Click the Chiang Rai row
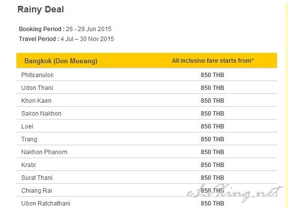 point(147,190)
